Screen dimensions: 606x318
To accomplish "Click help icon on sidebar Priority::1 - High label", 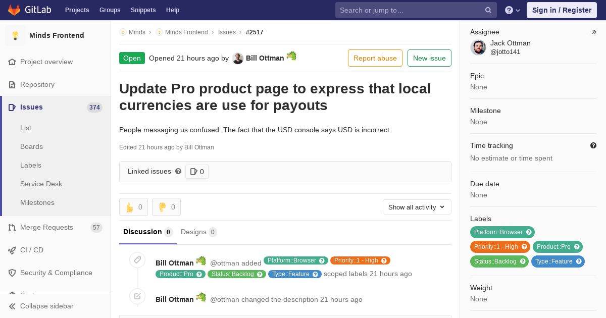I will [524, 247].
